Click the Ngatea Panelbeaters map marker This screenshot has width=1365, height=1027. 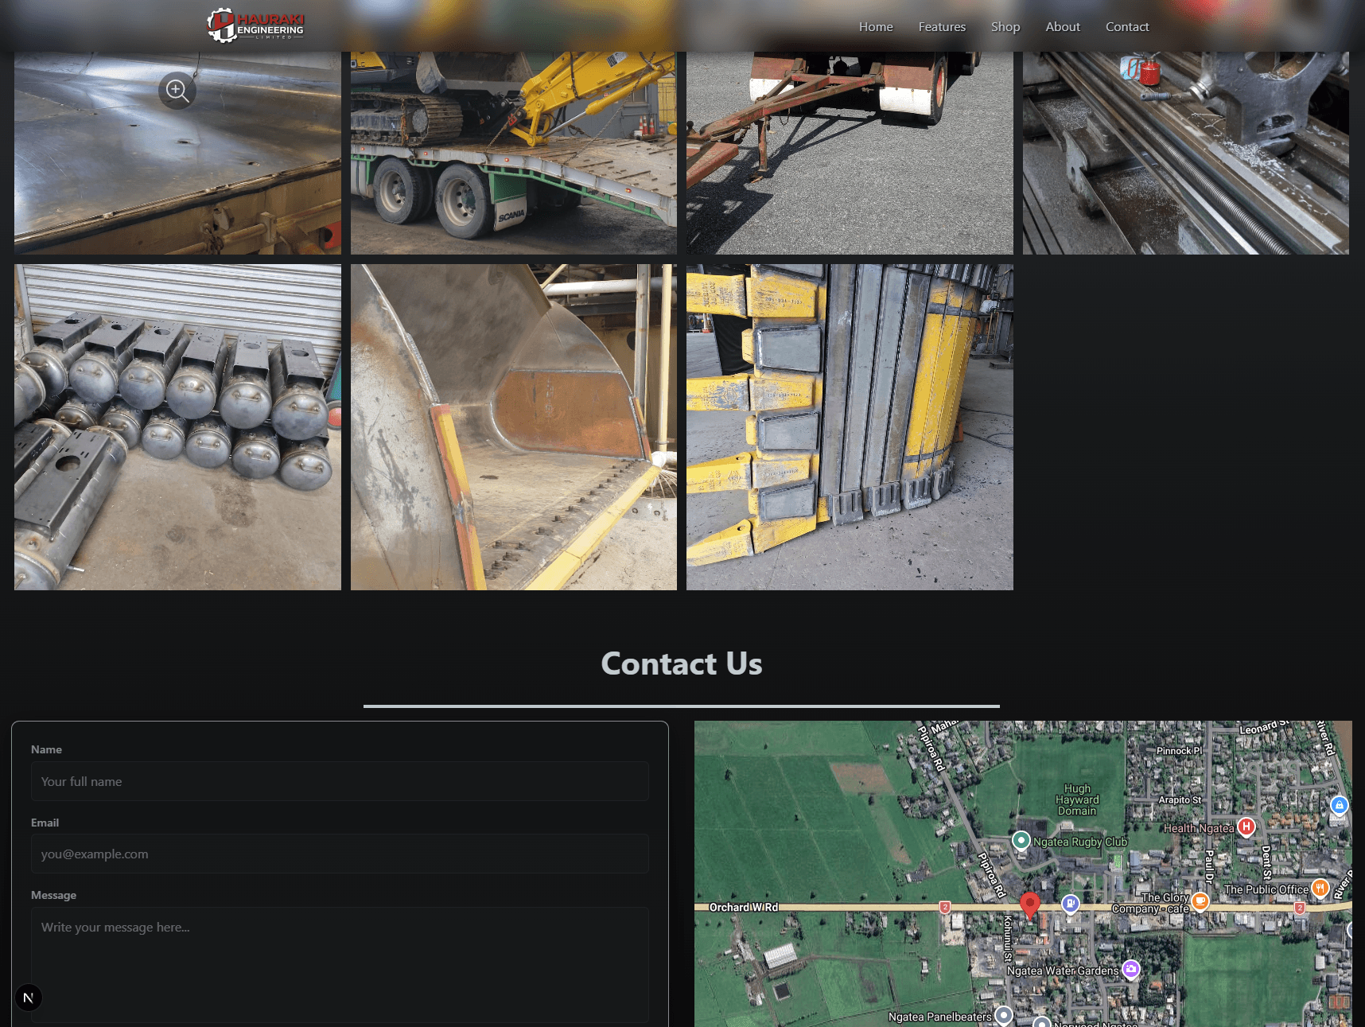[x=1004, y=1015]
